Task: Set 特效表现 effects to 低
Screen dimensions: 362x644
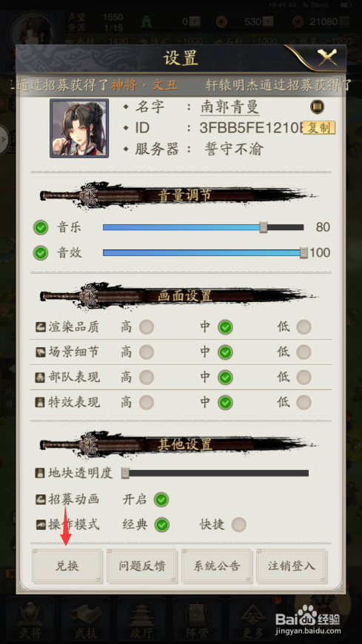Action: 304,403
